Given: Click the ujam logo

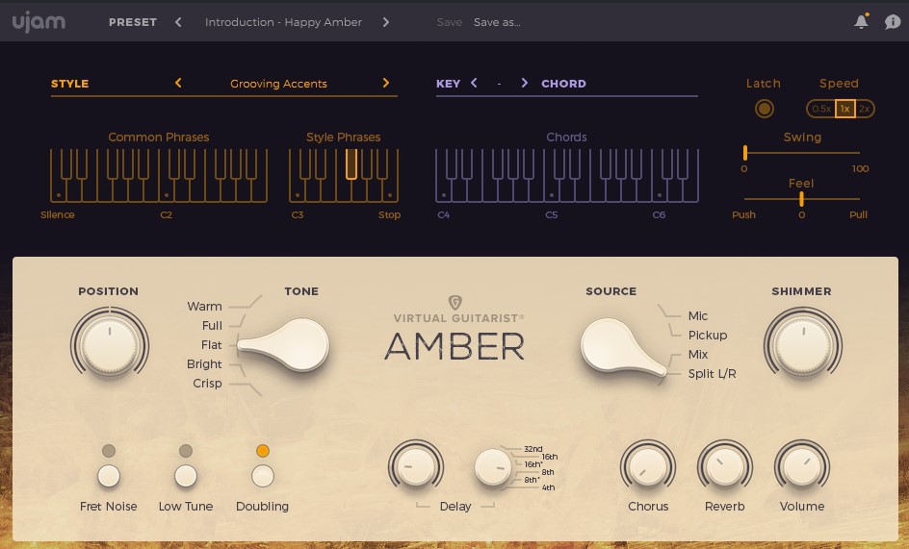Looking at the screenshot, I should [x=39, y=22].
